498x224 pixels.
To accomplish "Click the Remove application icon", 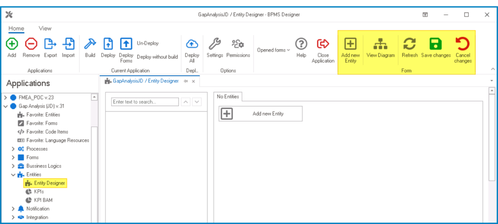I will tap(31, 44).
